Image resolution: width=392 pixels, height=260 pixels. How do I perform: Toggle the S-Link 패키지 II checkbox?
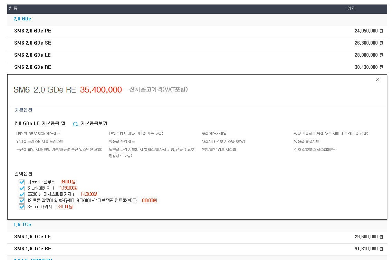(x=22, y=188)
